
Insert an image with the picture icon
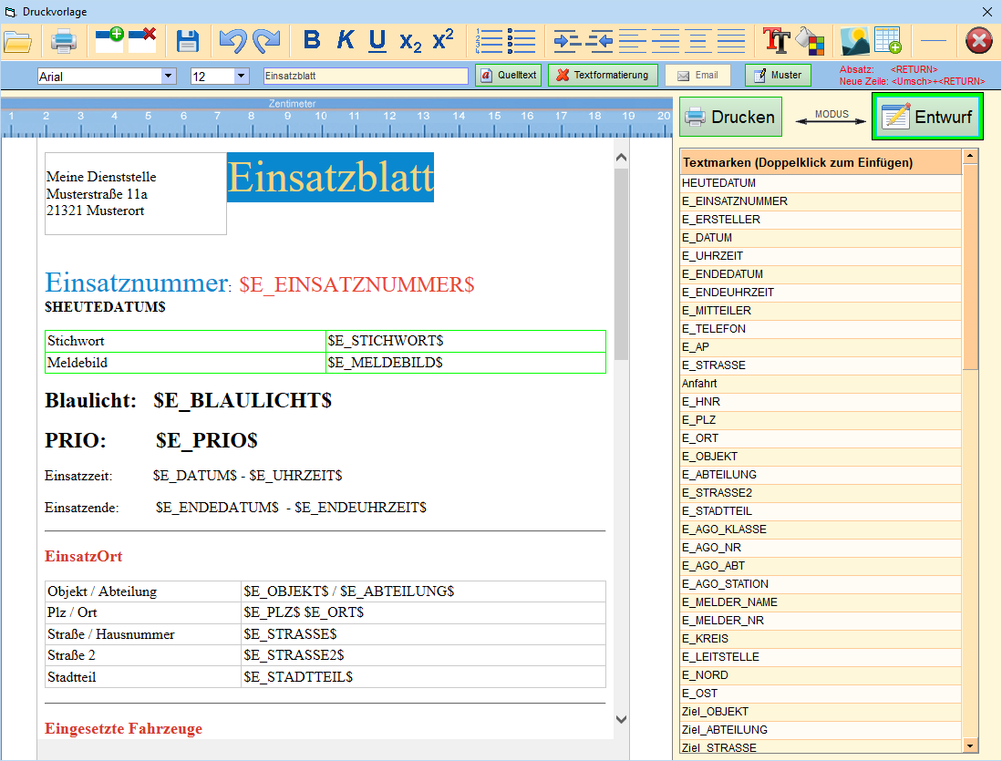[854, 41]
